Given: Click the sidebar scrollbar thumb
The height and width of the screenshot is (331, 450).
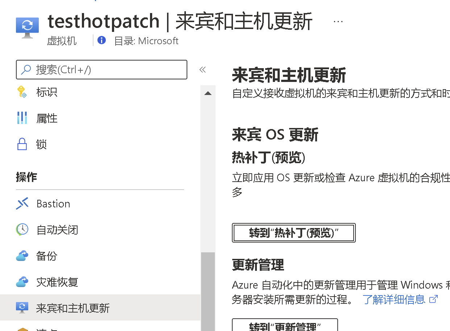Looking at the screenshot, I should tap(208, 290).
